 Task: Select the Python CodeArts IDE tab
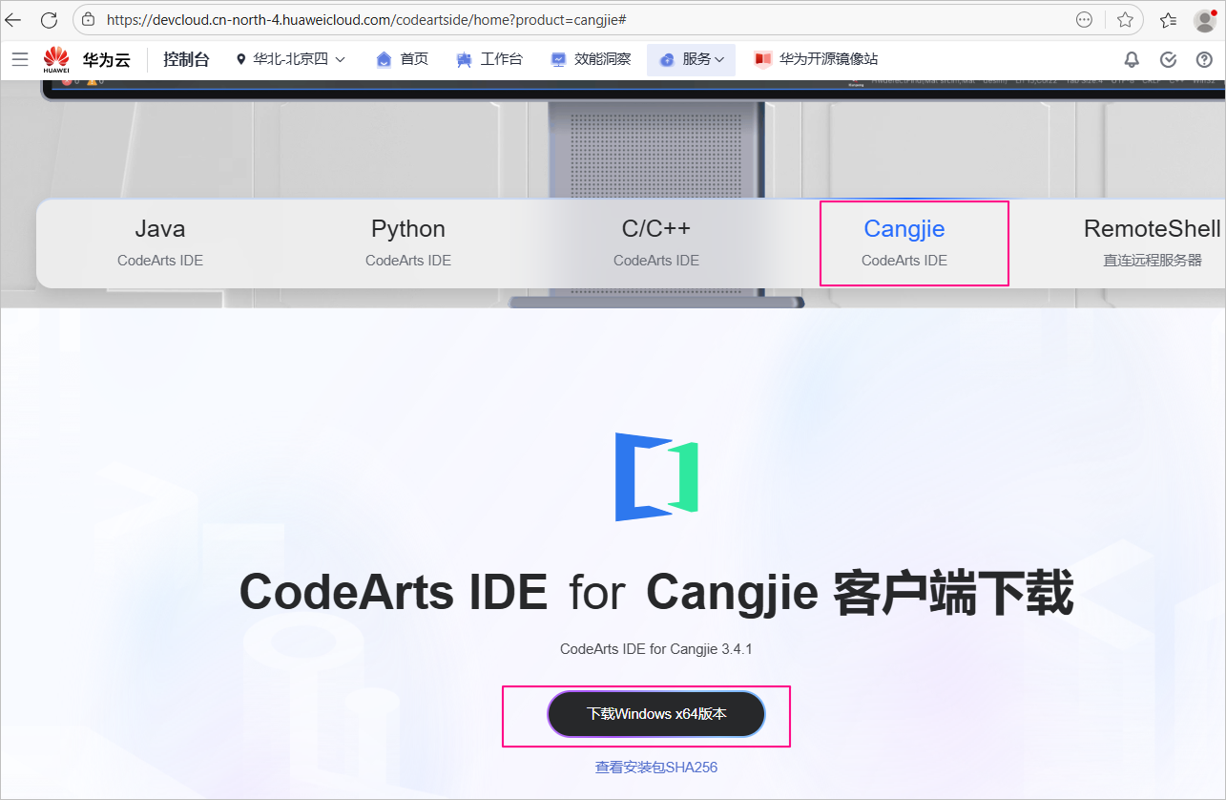[408, 243]
